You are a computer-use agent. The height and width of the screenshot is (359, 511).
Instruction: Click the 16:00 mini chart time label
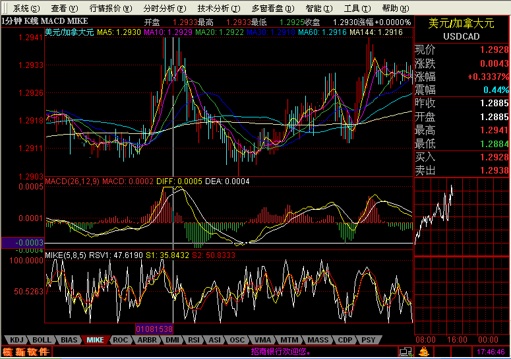coord(457,340)
